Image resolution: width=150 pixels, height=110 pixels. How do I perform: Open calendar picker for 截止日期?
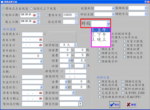tap(34, 21)
